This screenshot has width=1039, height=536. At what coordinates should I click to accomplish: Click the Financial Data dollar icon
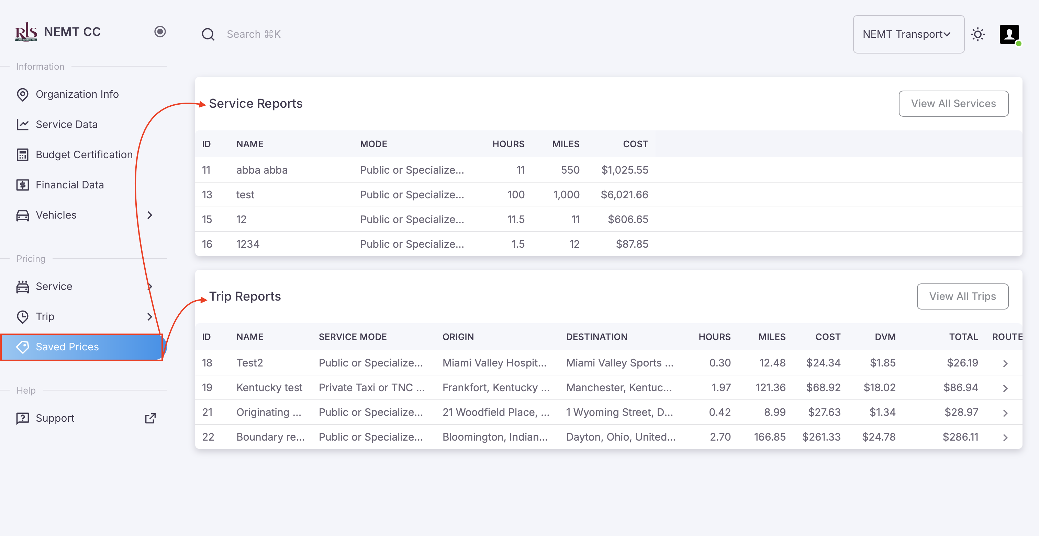[23, 185]
